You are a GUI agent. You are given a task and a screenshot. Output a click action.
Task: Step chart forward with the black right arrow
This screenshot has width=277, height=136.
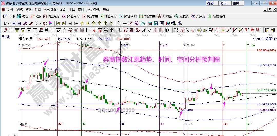click(76, 23)
